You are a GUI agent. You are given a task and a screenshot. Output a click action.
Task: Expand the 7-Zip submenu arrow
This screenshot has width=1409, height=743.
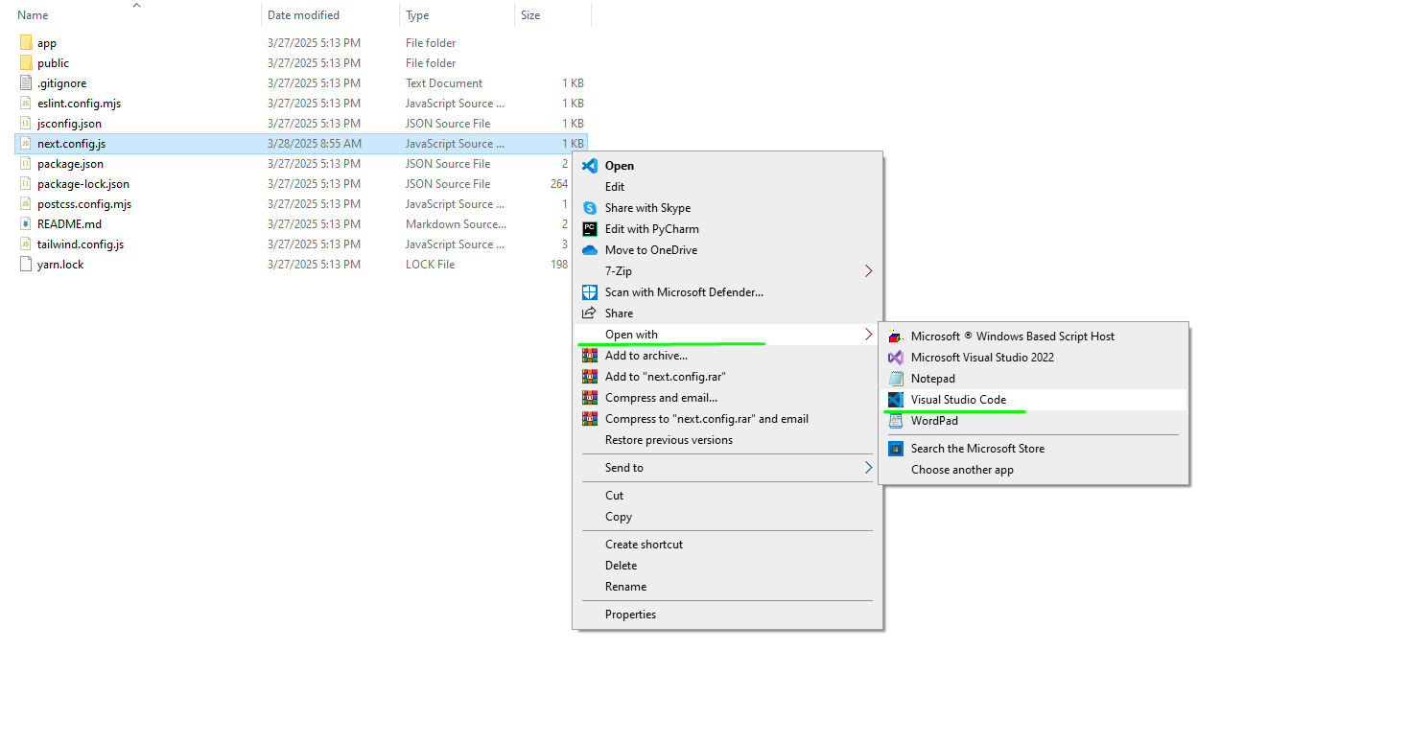[868, 271]
